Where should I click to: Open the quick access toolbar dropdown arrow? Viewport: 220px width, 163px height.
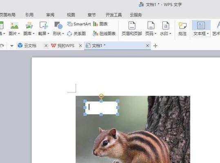click(x=12, y=46)
